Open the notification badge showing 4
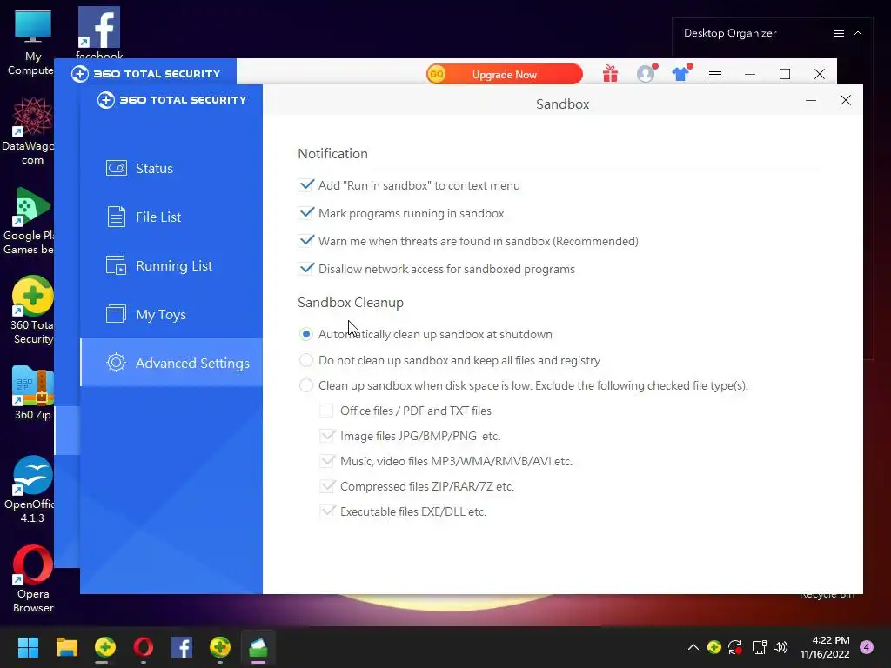This screenshot has width=891, height=668. pyautogui.click(x=867, y=647)
